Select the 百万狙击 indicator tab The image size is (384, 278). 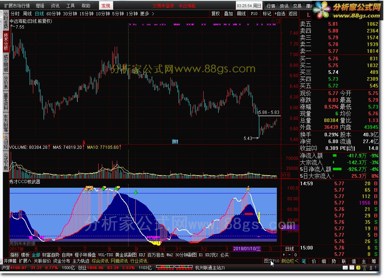click(x=156, y=255)
